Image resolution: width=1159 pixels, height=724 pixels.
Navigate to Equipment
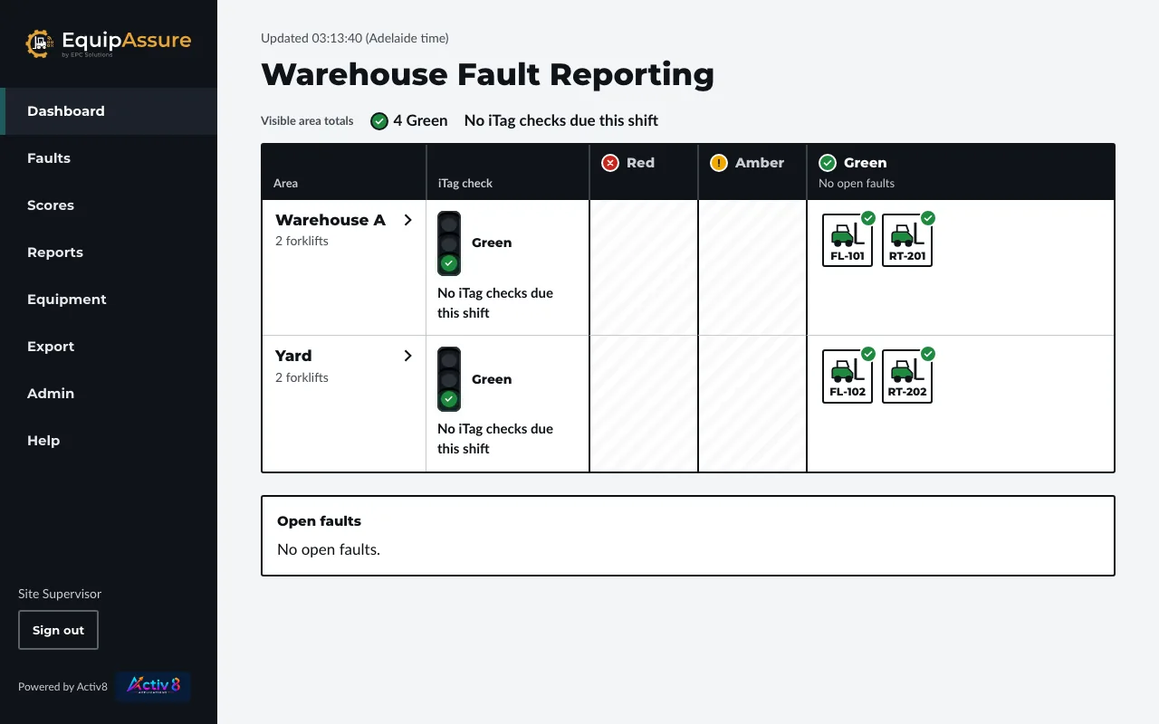109,300
